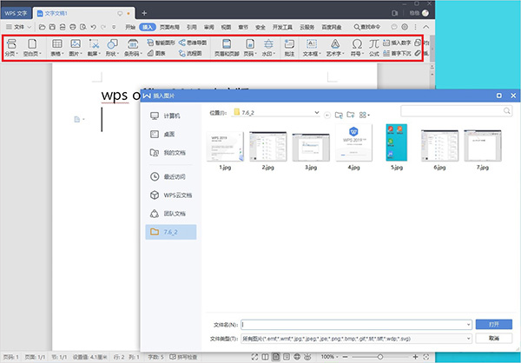Insert 智能图形 smart graphic
This screenshot has height=363, width=521.
pyautogui.click(x=161, y=43)
